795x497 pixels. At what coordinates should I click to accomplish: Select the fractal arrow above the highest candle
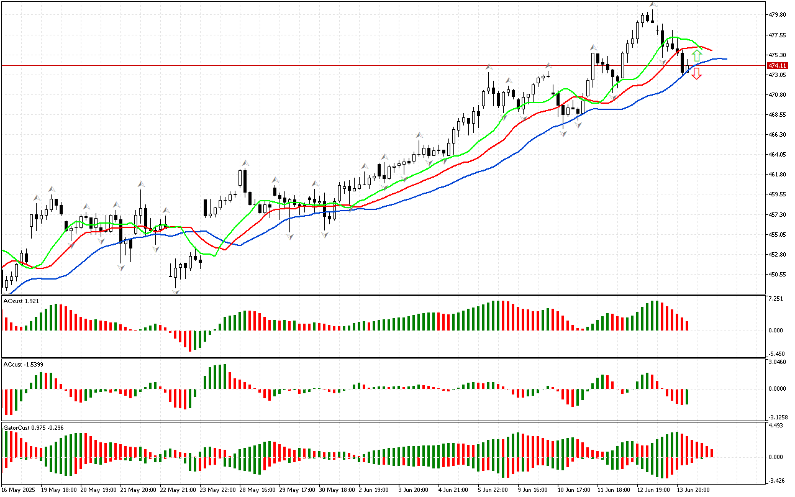(653, 4)
